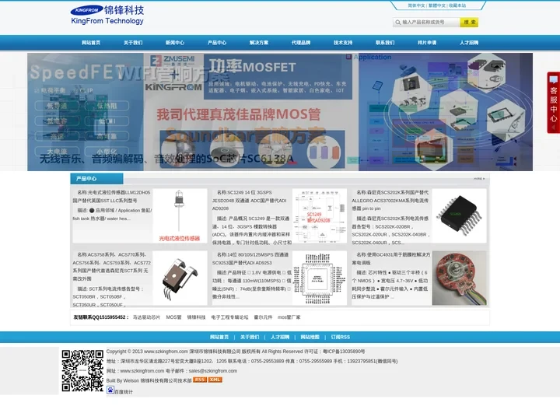
Task: Open 人才招聘 in main navigation
Action: pyautogui.click(x=469, y=43)
